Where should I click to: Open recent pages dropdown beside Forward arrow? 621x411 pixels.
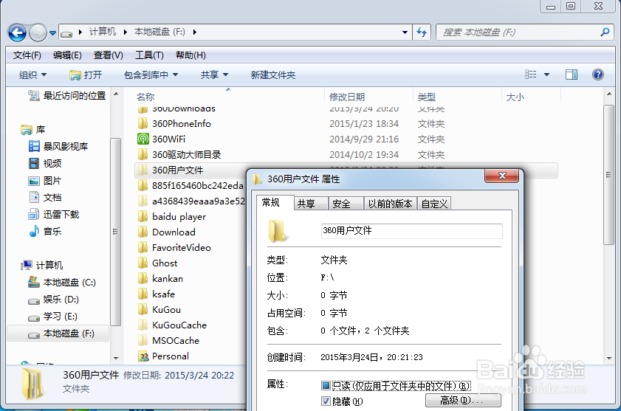[x=52, y=33]
